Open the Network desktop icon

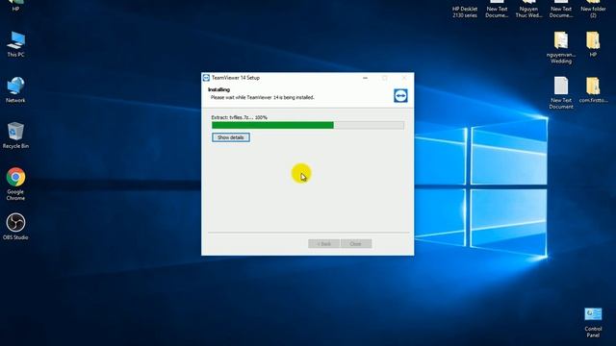tap(15, 89)
